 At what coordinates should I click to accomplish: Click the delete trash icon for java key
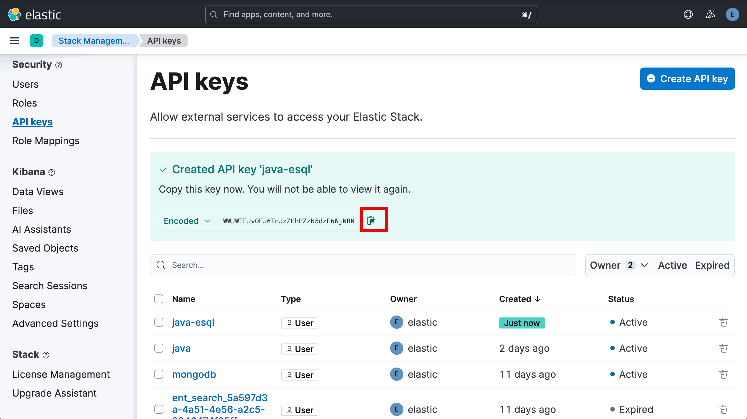pyautogui.click(x=723, y=348)
